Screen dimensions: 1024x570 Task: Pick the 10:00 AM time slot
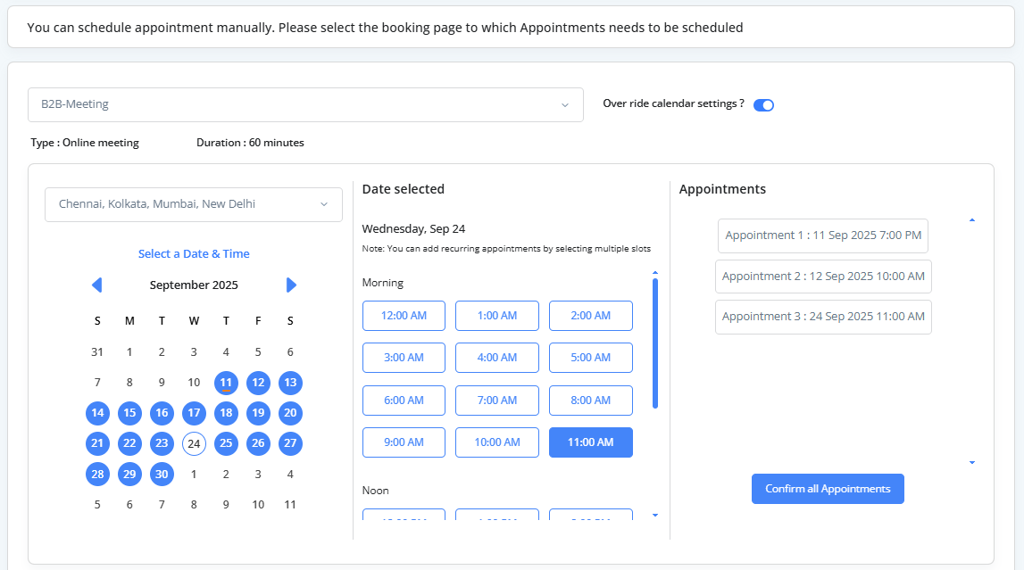(497, 442)
